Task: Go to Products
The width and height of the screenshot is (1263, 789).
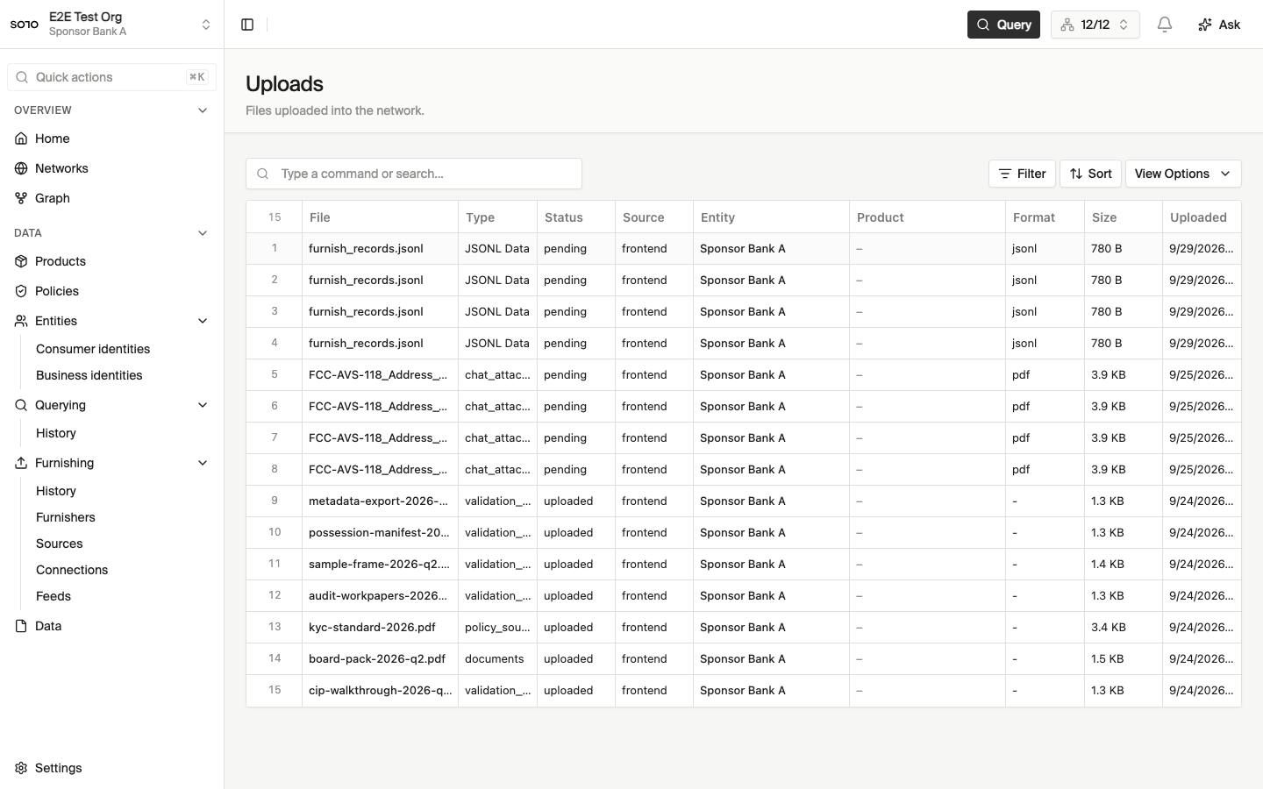Action: pos(112,261)
